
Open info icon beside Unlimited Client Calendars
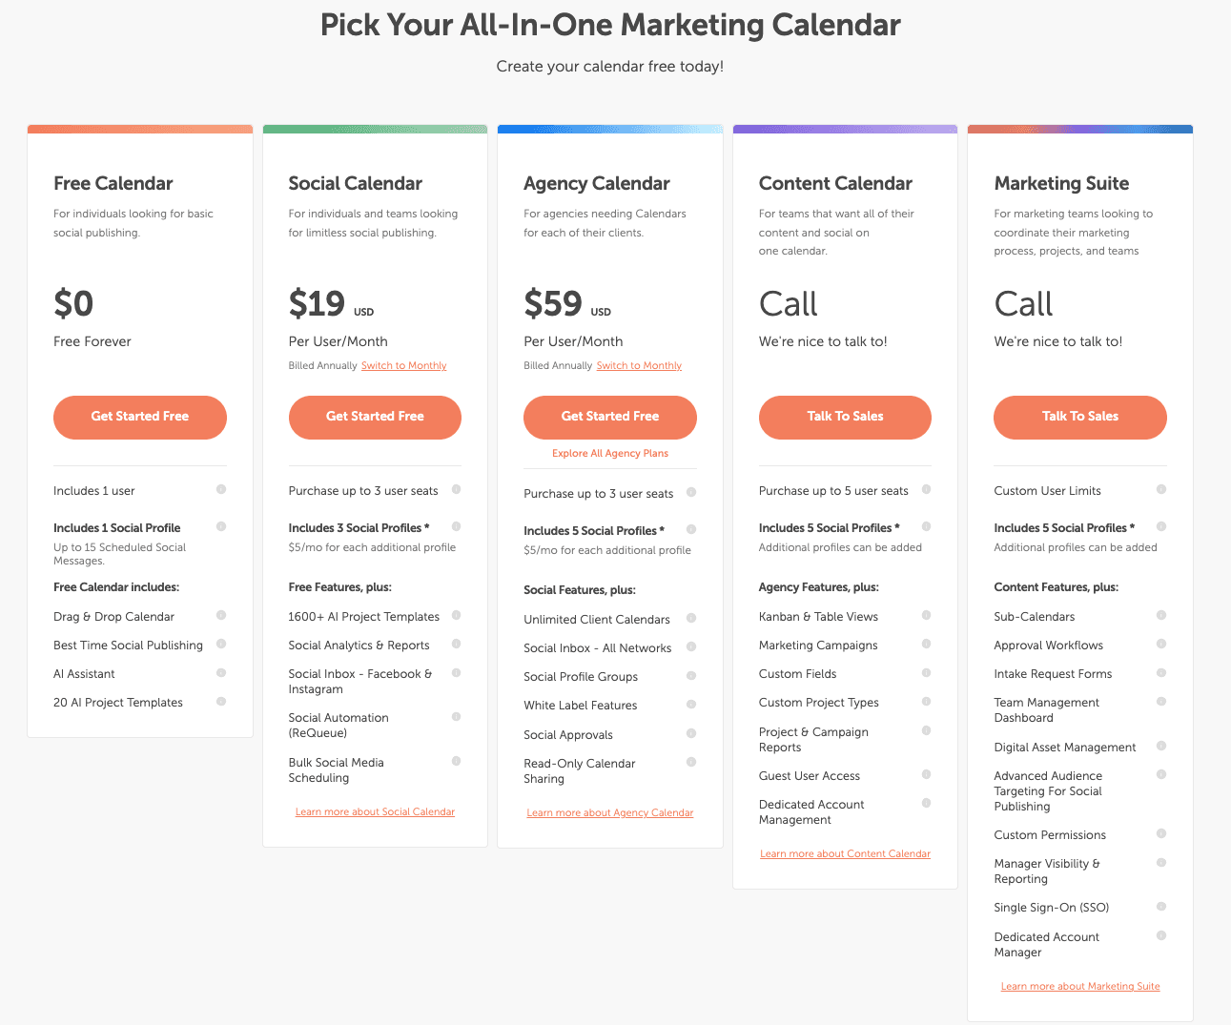coord(690,618)
